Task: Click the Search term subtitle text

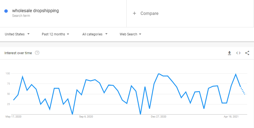Action: click(21, 16)
